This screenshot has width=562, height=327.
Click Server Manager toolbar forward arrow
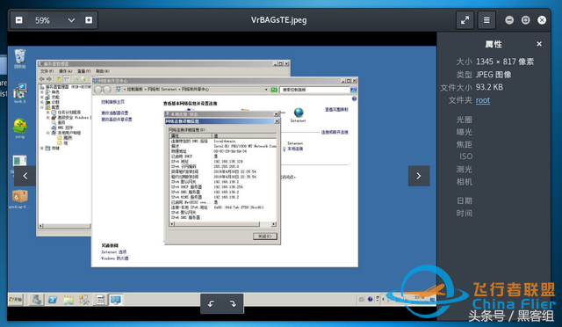tap(49, 79)
